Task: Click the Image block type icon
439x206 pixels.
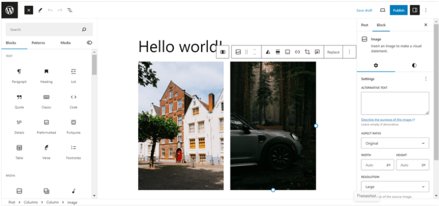Action: click(x=238, y=52)
